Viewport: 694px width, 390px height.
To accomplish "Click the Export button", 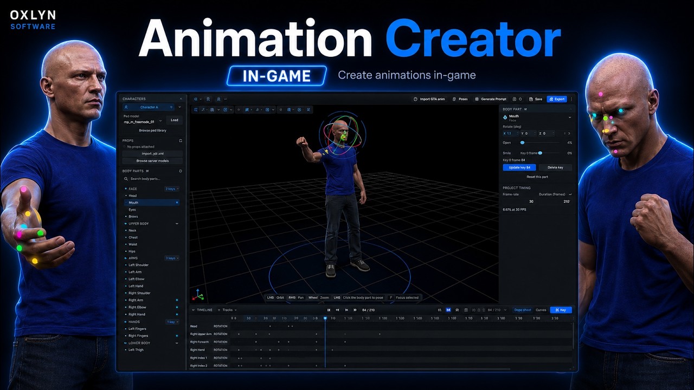I will (x=556, y=99).
